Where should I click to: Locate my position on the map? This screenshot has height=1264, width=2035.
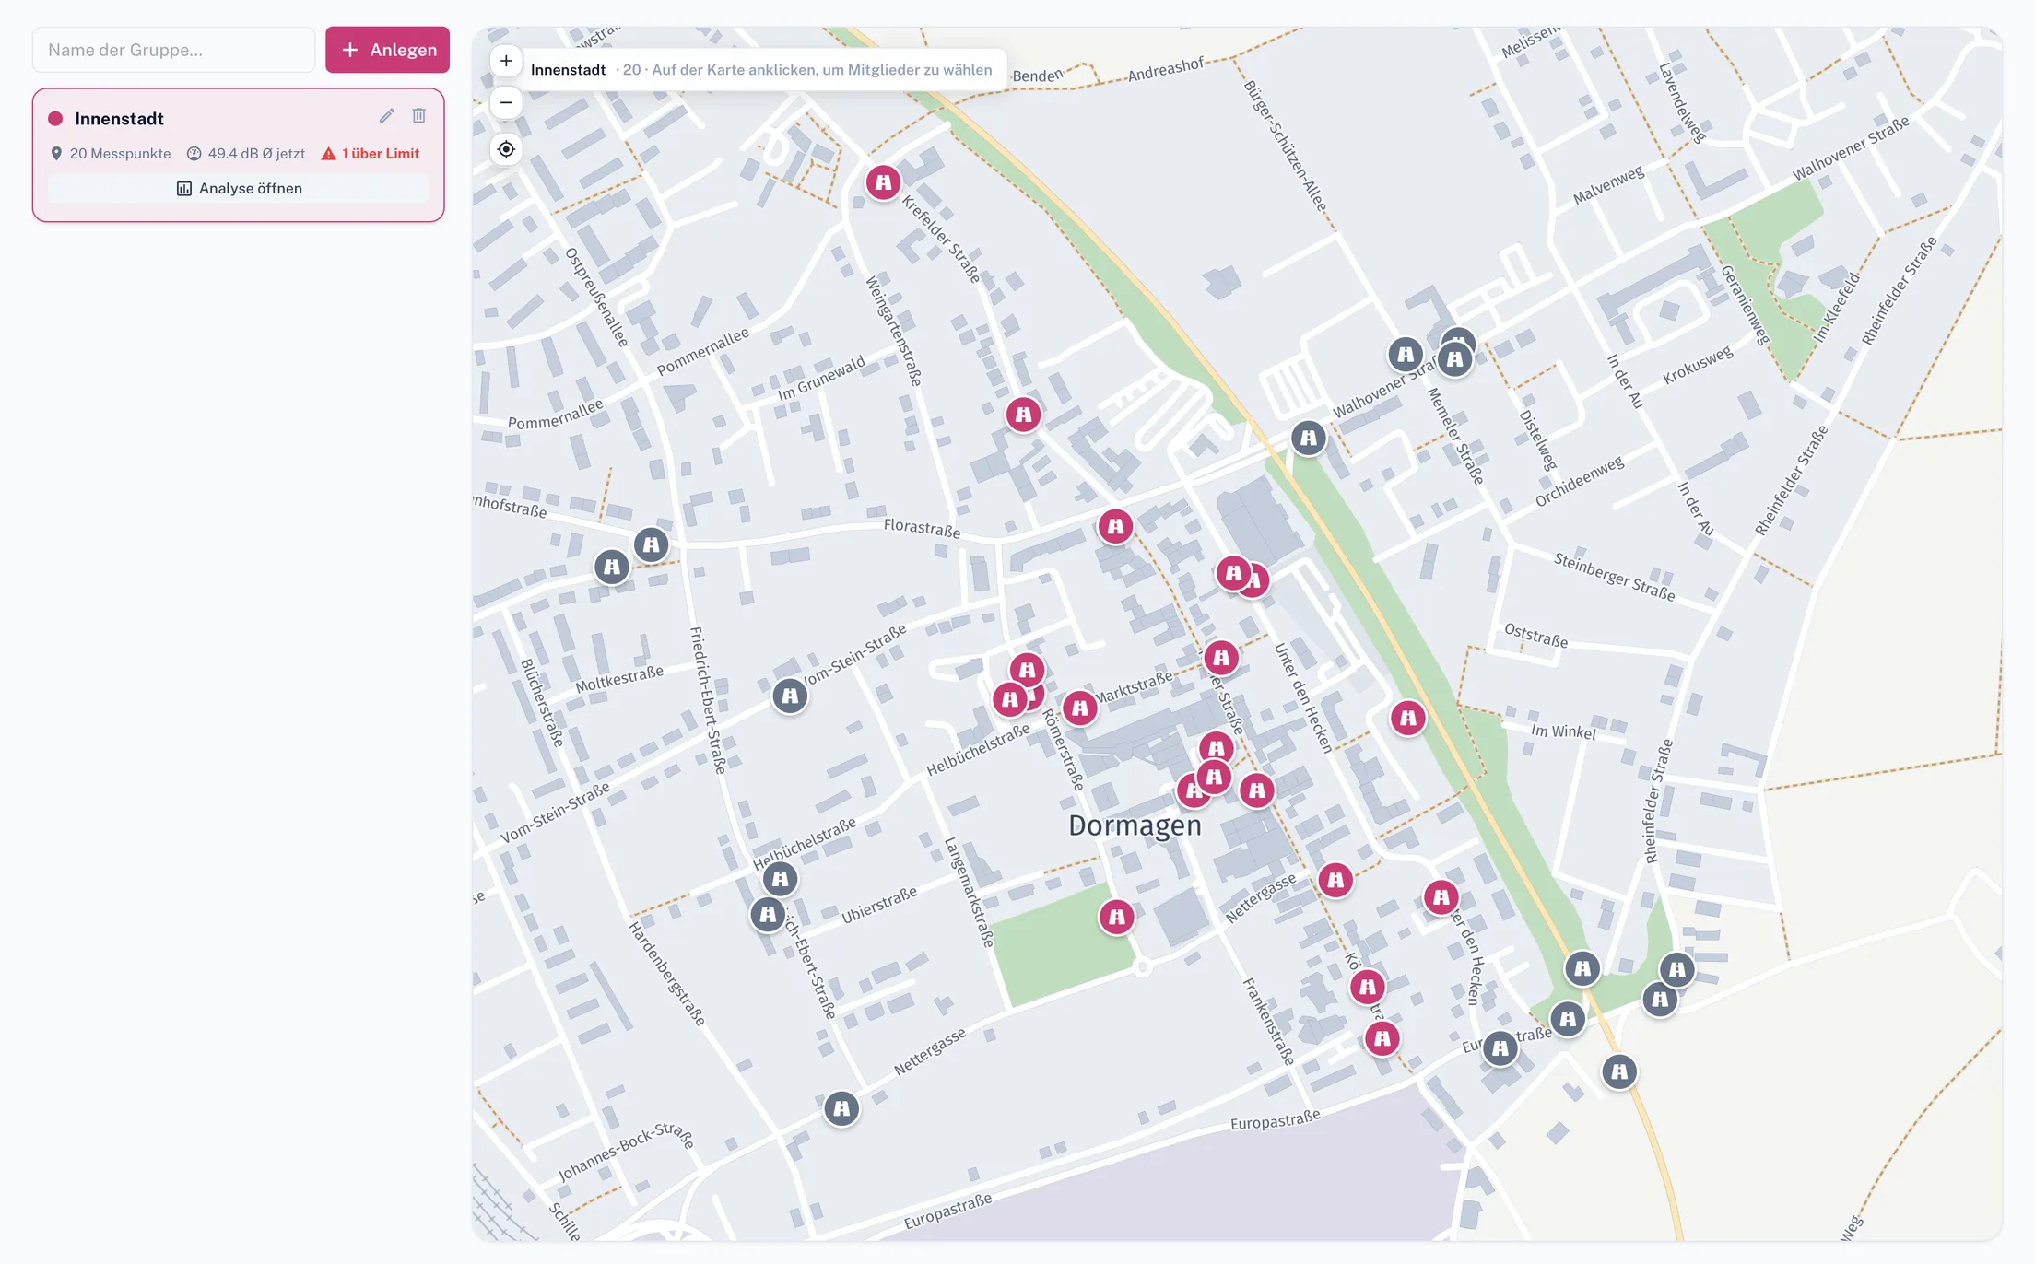click(506, 149)
